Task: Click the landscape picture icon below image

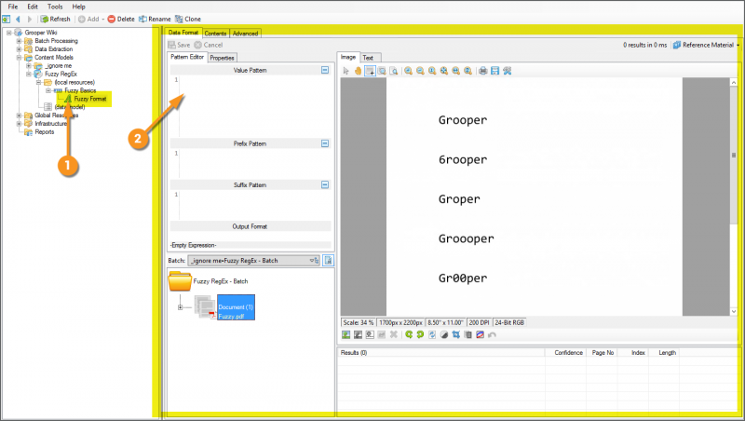Action: pos(345,334)
